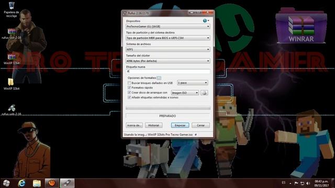The height and width of the screenshot is (188, 335).
Task: Open Papelera de reciclaje desktop icon
Action: pos(12,10)
